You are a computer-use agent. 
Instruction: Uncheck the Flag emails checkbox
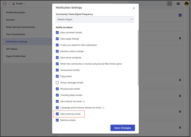(x=57, y=76)
